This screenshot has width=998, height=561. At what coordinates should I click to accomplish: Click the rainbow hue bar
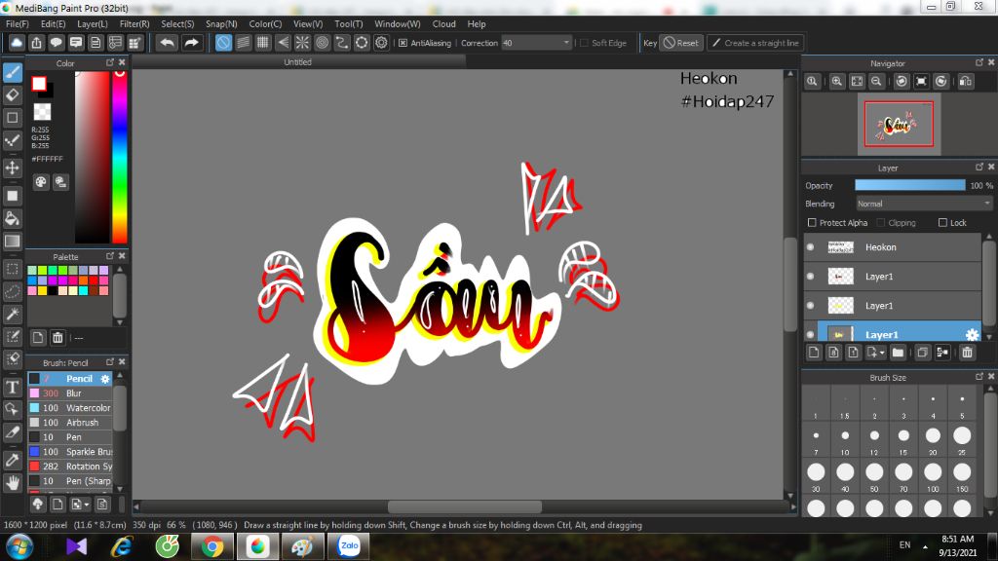(120, 157)
